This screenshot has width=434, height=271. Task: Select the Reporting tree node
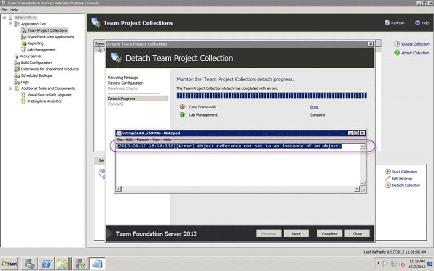pyautogui.click(x=35, y=43)
